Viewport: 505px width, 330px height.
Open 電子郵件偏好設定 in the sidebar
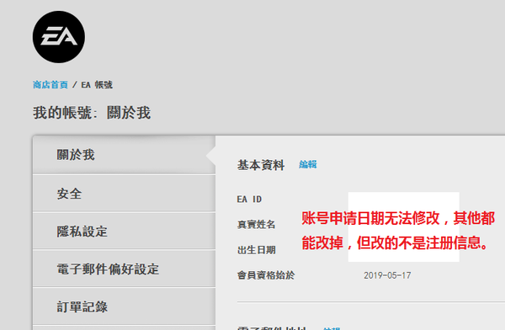[x=124, y=269]
